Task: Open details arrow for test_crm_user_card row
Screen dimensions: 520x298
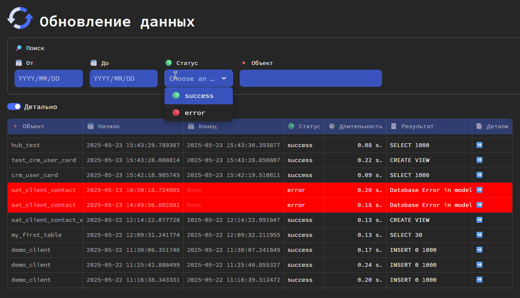Action: [479, 160]
